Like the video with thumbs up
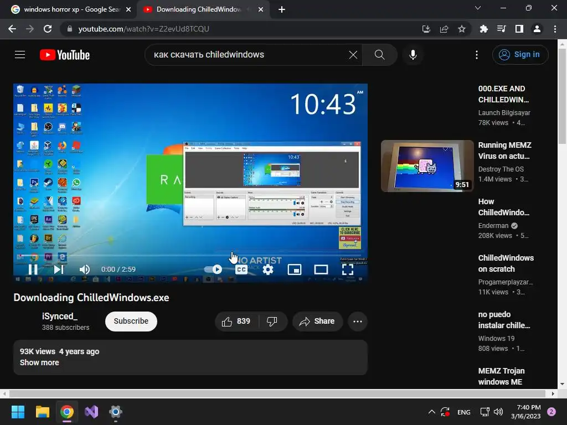The image size is (567, 425). [236, 322]
